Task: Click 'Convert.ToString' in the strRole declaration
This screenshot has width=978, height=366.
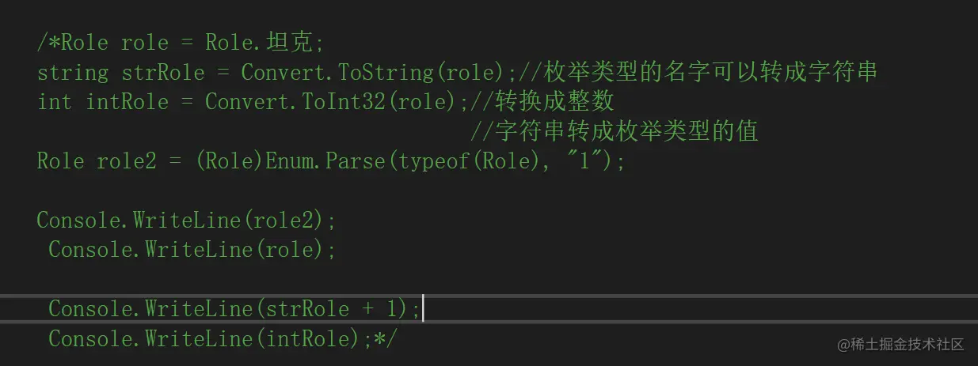Action: coord(337,73)
